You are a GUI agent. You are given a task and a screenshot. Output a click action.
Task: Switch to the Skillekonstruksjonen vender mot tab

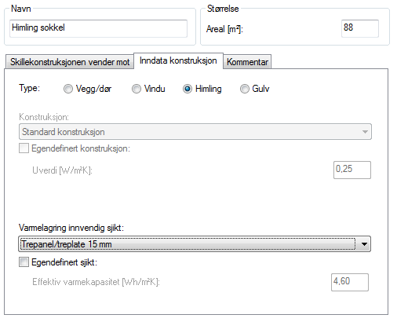pyautogui.click(x=70, y=62)
